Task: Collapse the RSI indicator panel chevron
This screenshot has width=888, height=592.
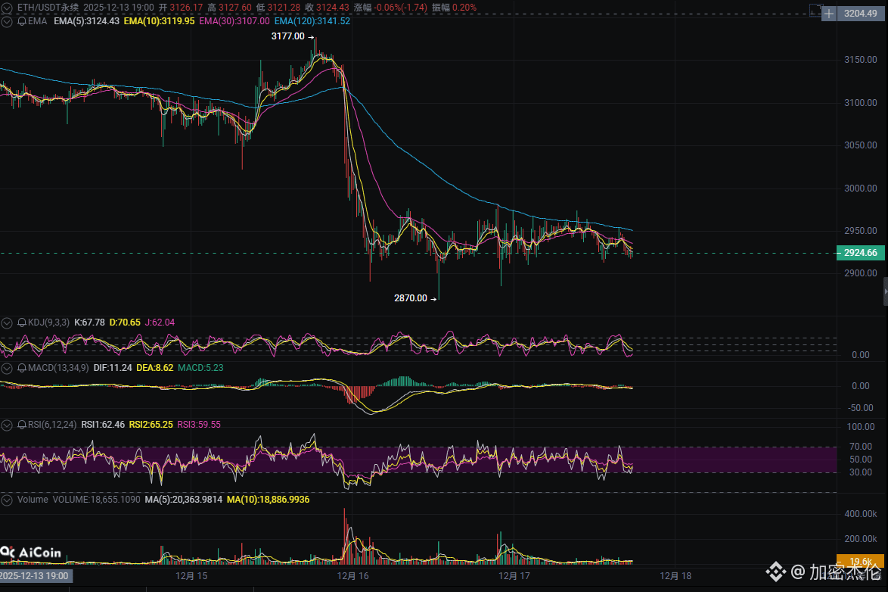Action: click(7, 425)
